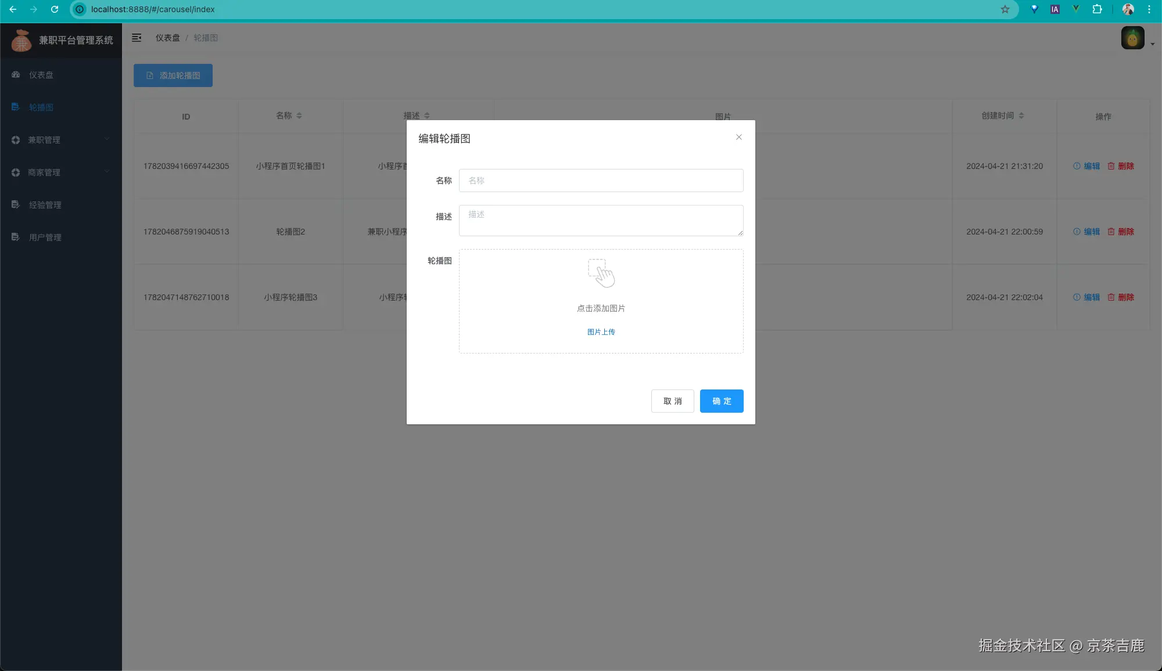The height and width of the screenshot is (671, 1162).
Task: Click the edit icon for 小程序首页轮播图1
Action: [1075, 165]
